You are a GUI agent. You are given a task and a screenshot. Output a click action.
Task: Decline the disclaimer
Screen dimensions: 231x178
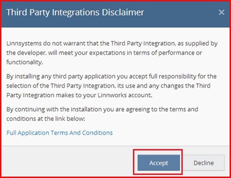pyautogui.click(x=204, y=162)
